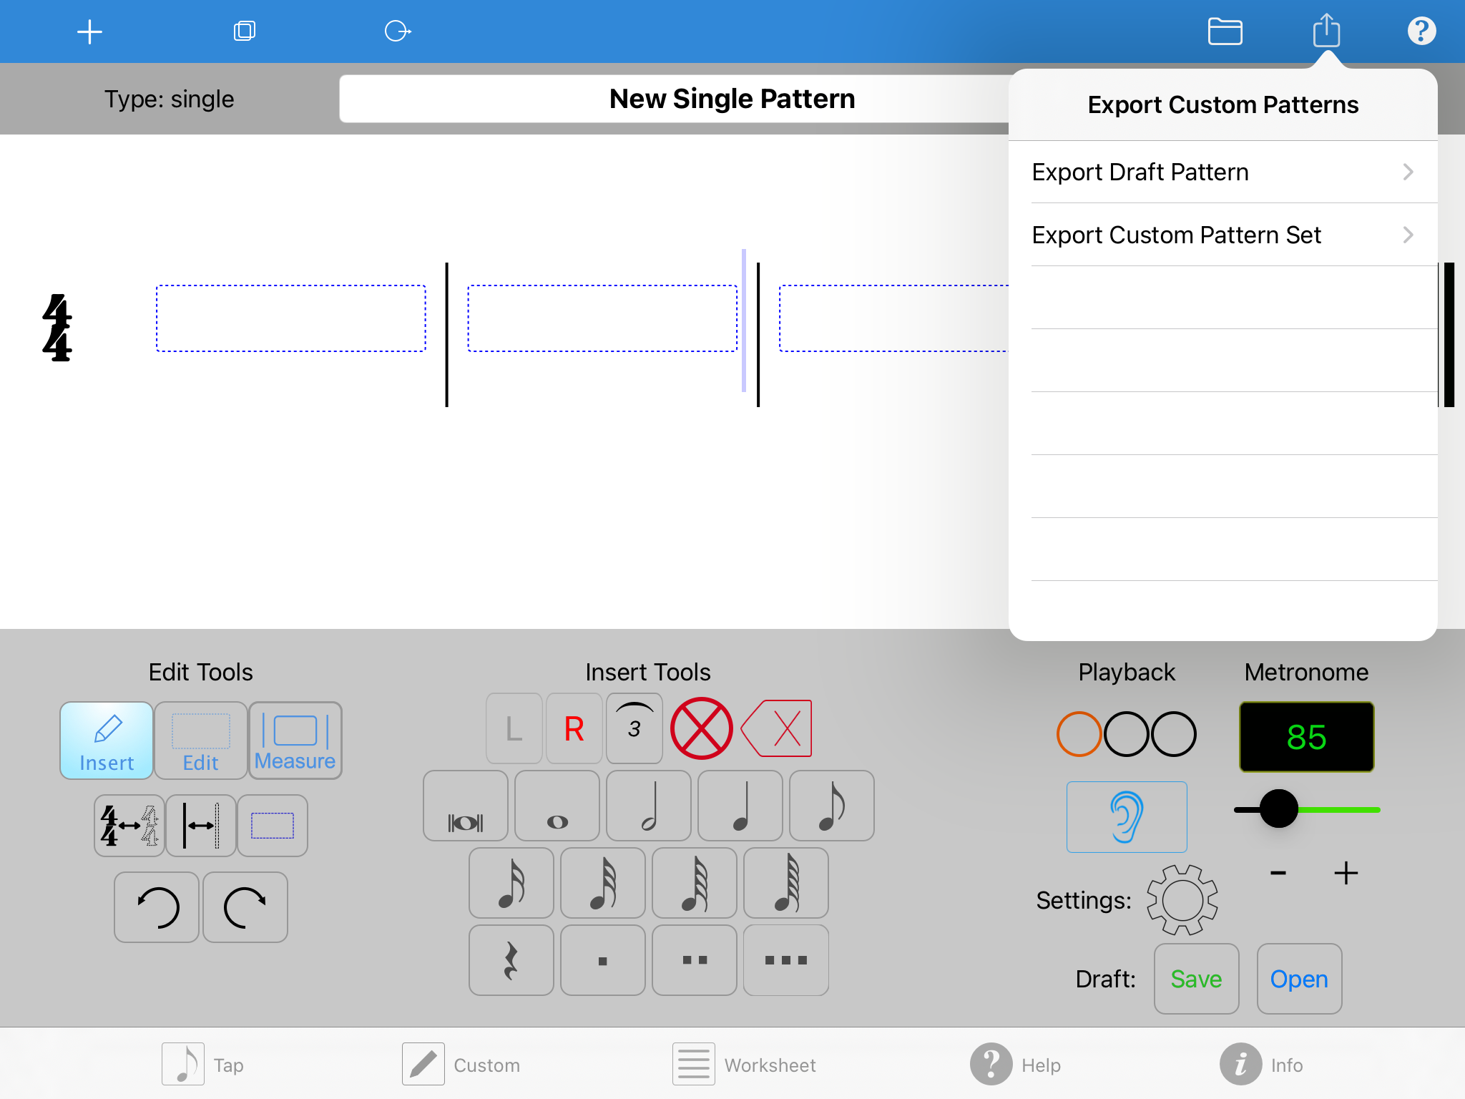The height and width of the screenshot is (1099, 1465).
Task: Select the quarter rest tool
Action: [511, 960]
